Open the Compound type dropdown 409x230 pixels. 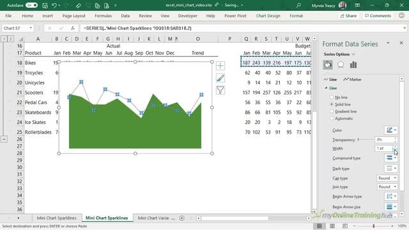coord(390,158)
